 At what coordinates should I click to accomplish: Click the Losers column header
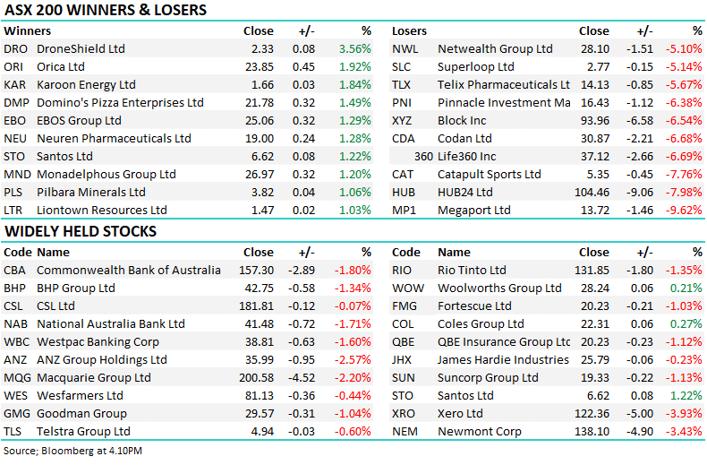pos(409,31)
